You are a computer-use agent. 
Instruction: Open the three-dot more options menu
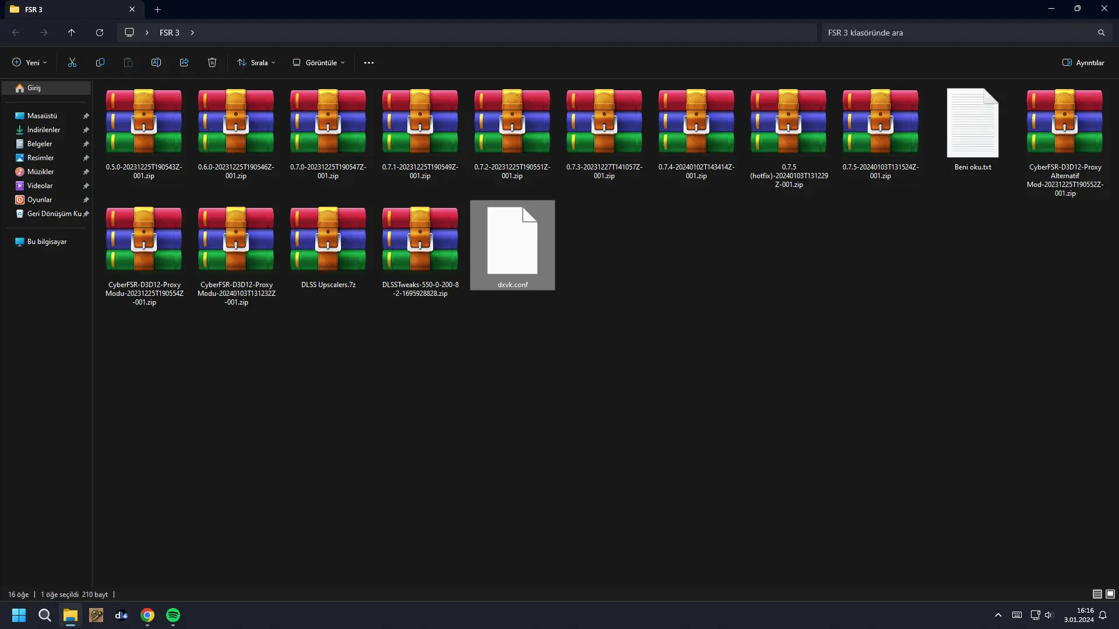point(369,62)
